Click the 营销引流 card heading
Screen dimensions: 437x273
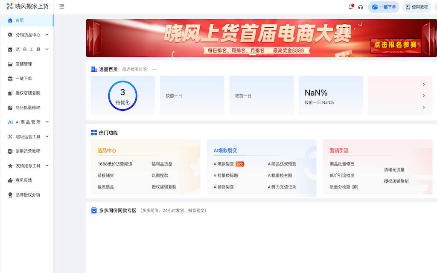click(x=339, y=151)
